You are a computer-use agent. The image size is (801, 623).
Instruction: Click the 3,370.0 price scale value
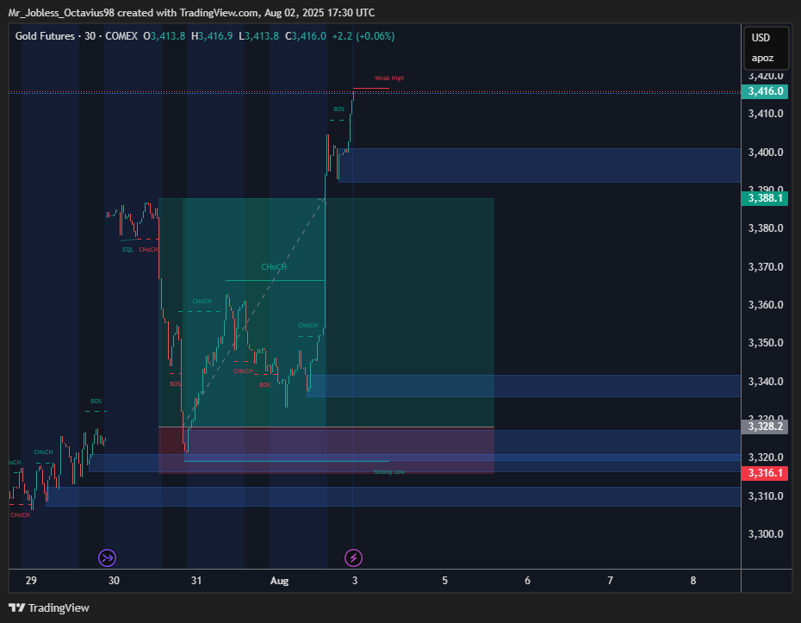tap(766, 267)
